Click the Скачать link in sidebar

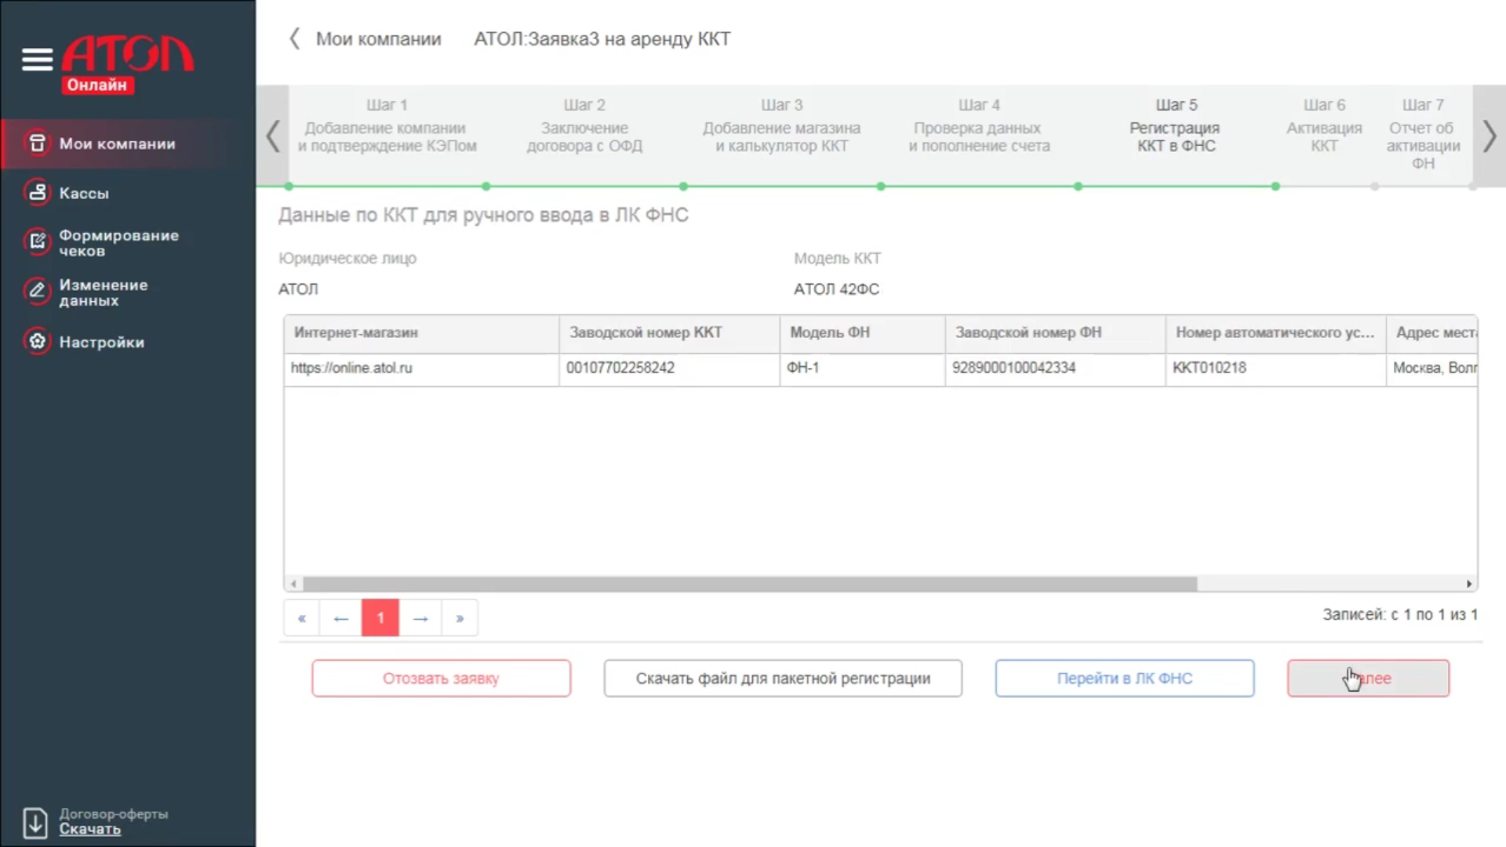coord(90,830)
